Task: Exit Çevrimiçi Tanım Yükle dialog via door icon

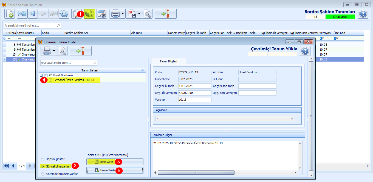Action: 81,51
